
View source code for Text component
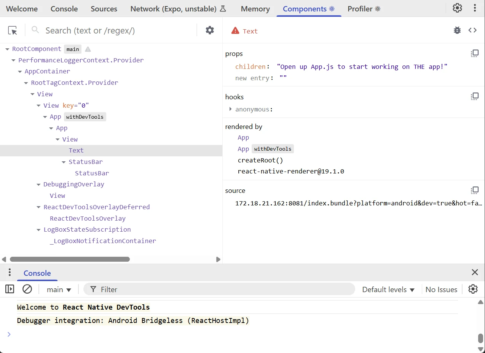(472, 30)
